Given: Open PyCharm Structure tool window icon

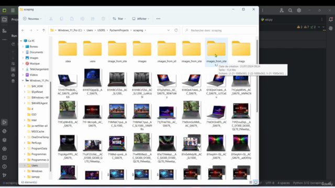Looking at the screenshot, I should [4, 31].
